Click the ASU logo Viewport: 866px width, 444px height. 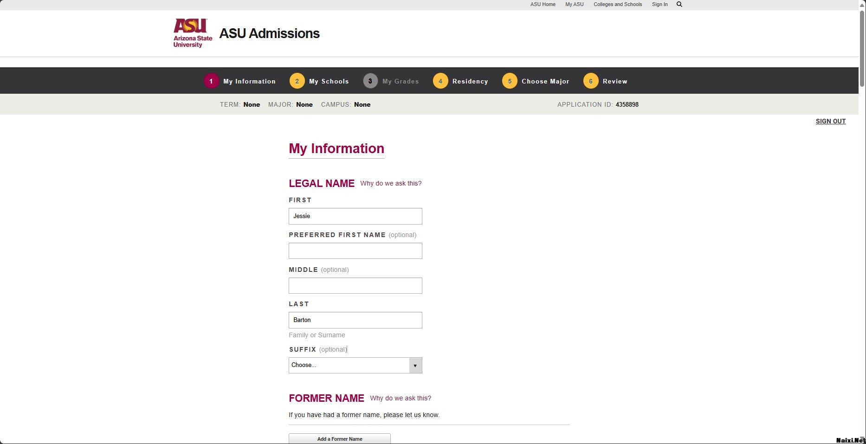tap(193, 33)
